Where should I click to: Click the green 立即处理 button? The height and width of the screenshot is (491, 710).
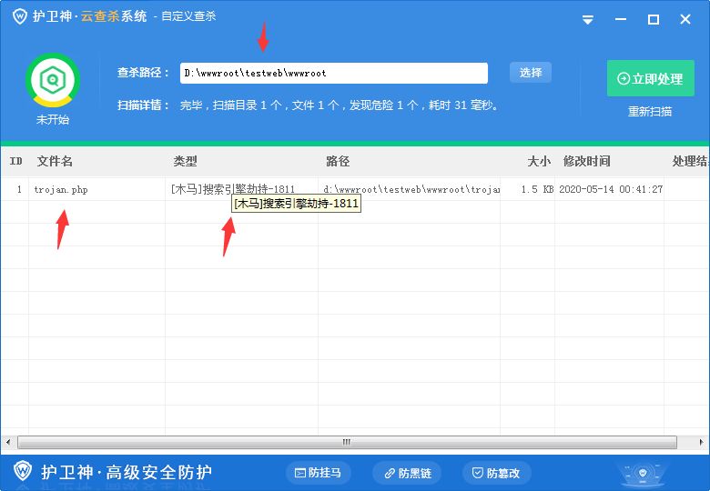point(650,79)
